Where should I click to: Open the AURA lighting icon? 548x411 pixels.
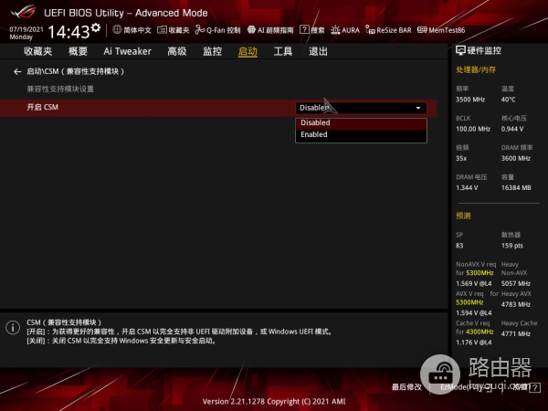point(335,30)
